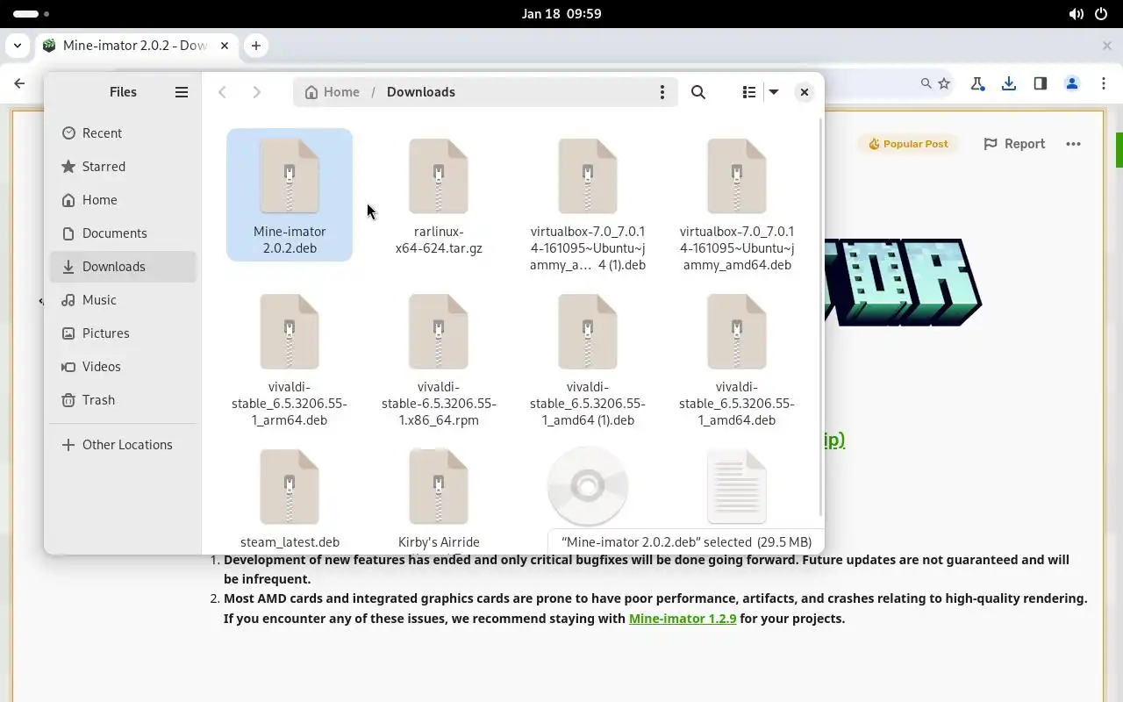The image size is (1123, 702).
Task: Select vivaldi-stable_6.5.3206.55-1_amd64.deb file
Action: [x=737, y=359]
